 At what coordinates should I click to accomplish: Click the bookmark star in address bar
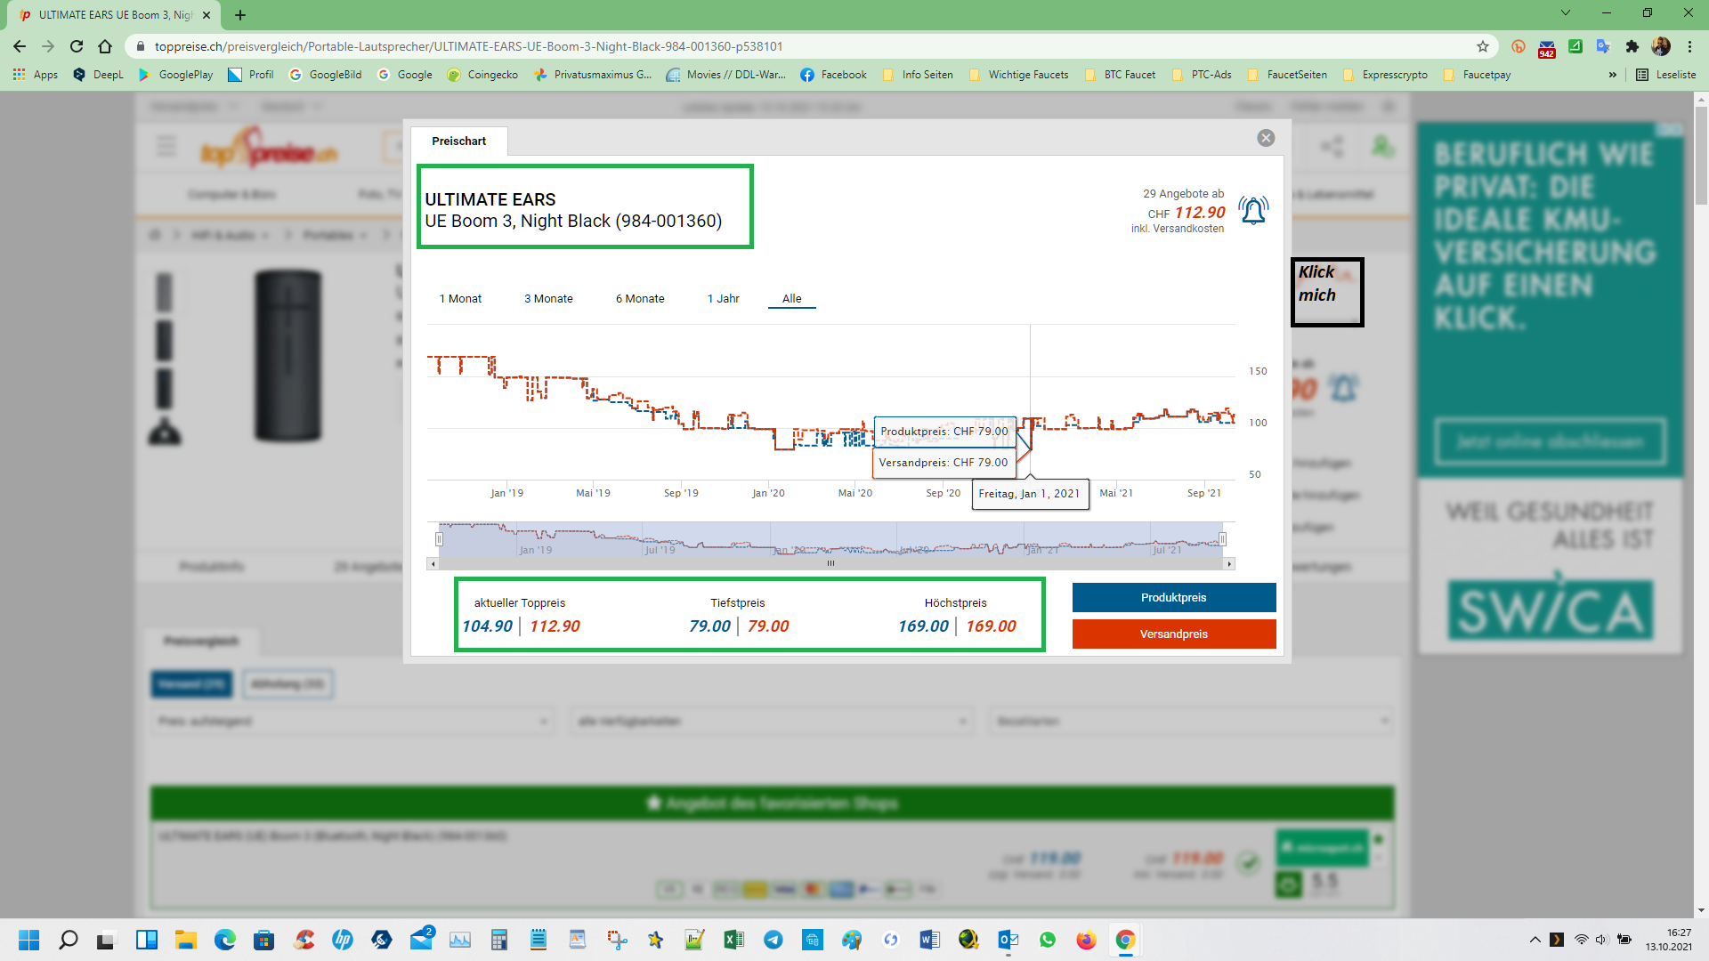pos(1483,46)
